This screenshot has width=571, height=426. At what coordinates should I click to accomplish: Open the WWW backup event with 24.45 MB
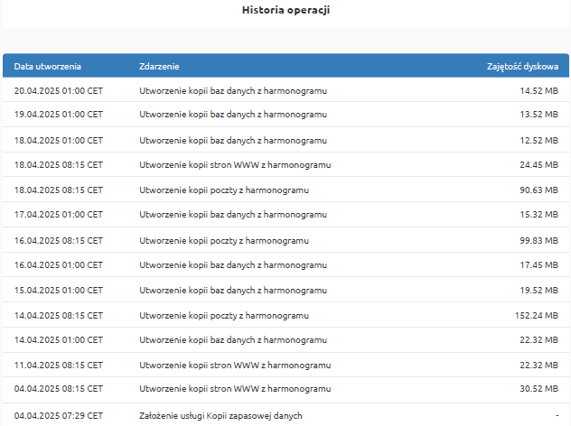235,165
